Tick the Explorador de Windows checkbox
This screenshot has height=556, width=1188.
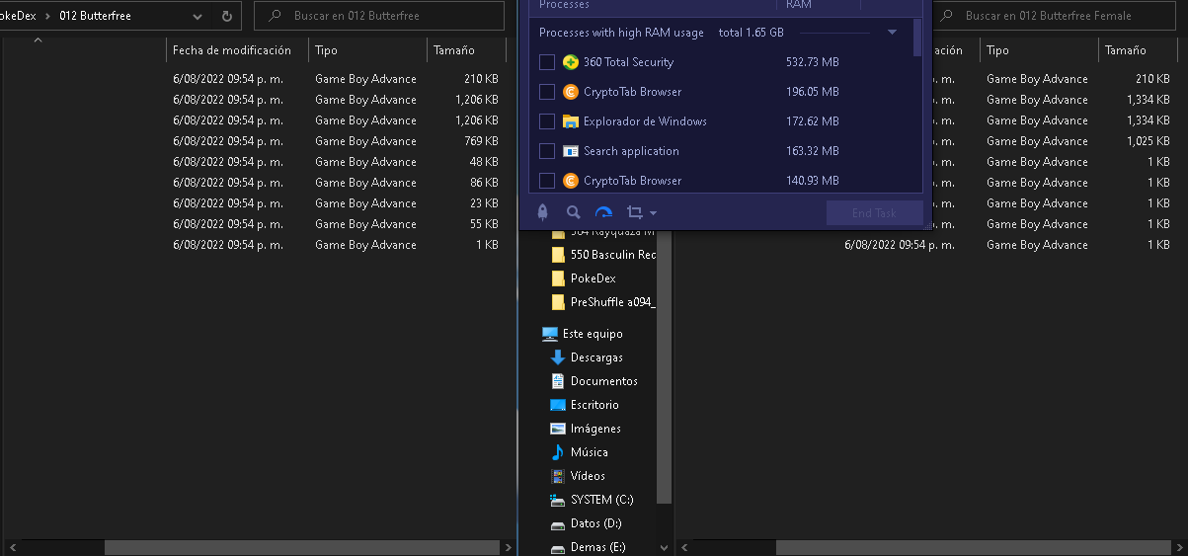[547, 121]
